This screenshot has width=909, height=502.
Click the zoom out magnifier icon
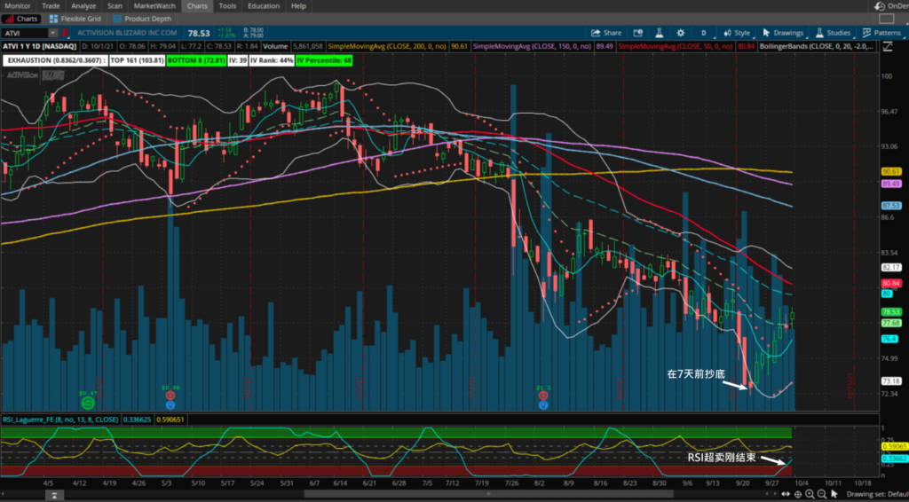(822, 494)
